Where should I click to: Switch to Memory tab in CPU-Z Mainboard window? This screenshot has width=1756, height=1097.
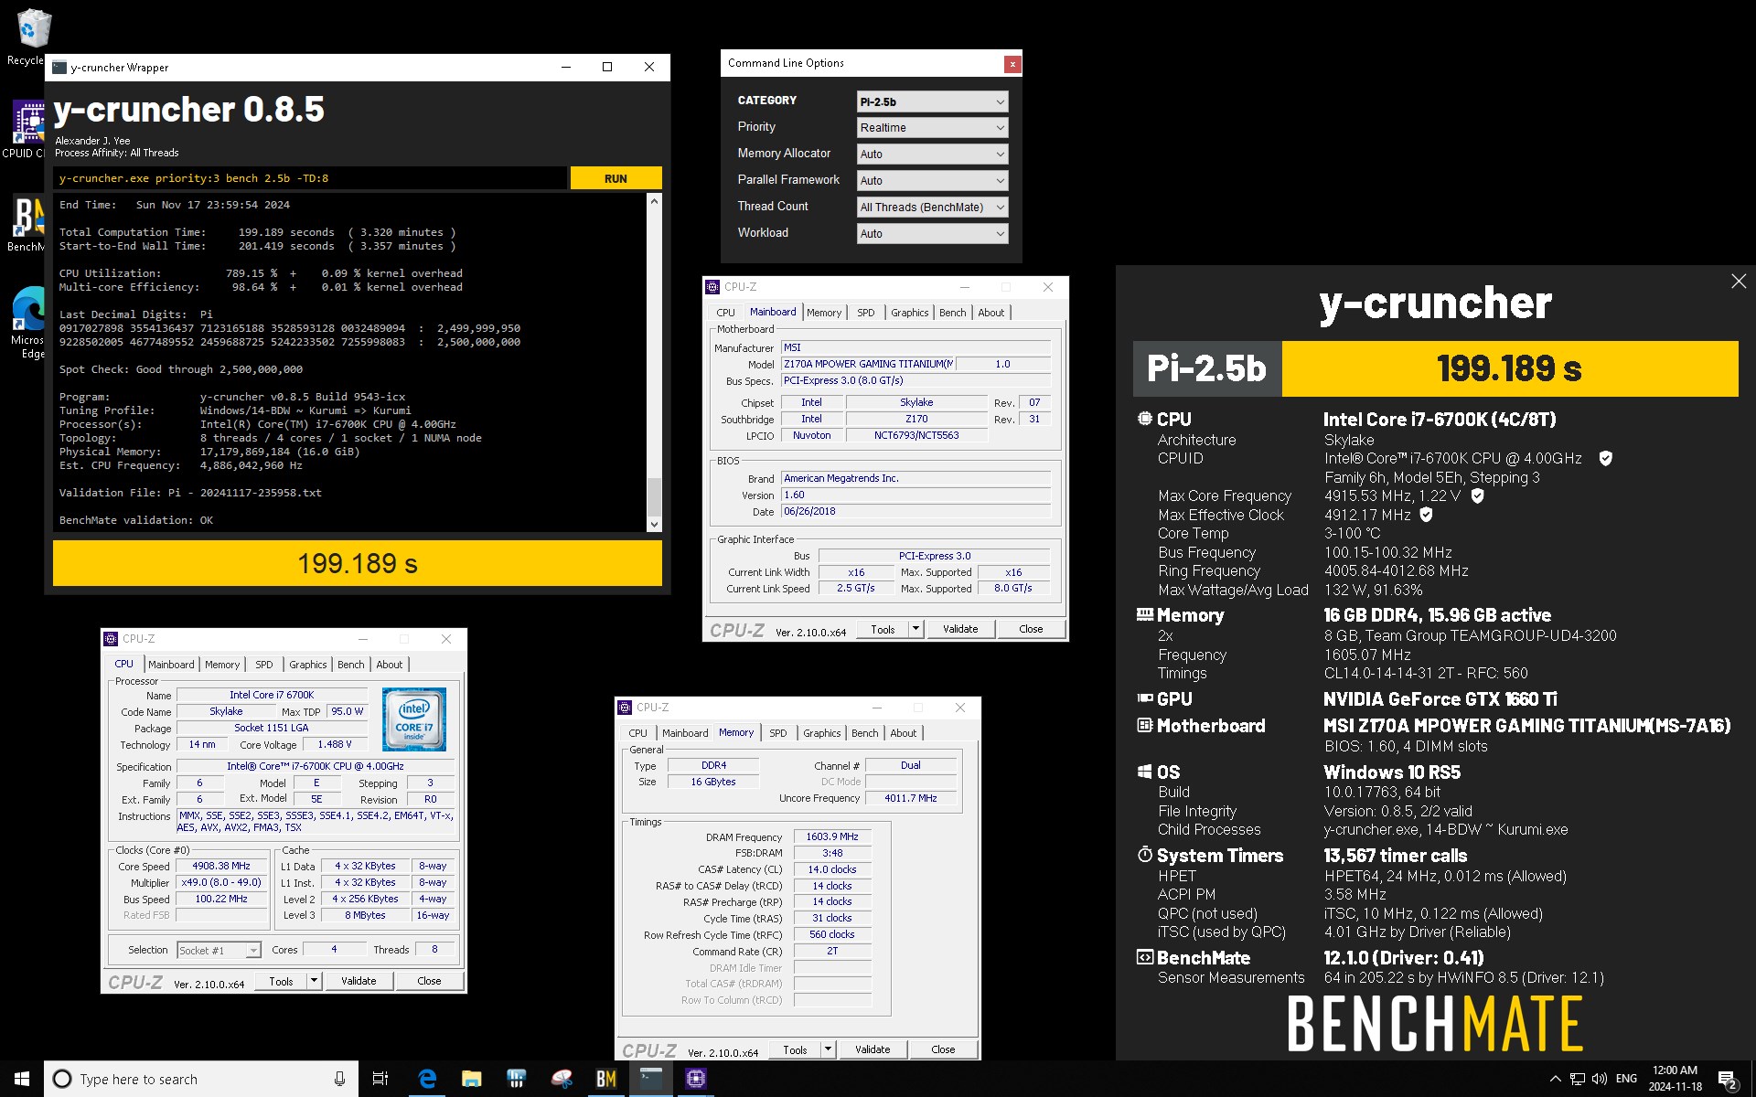[x=823, y=313]
